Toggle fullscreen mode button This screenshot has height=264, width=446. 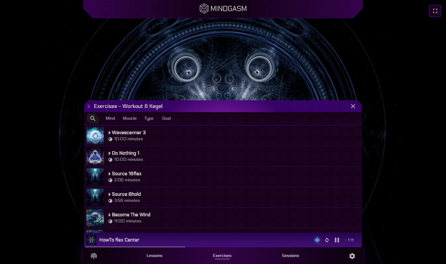pos(435,11)
